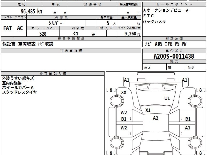Click the 輸入車 header
Image resolution: width=207 pixels, height=155 pixels.
pos(106,28)
